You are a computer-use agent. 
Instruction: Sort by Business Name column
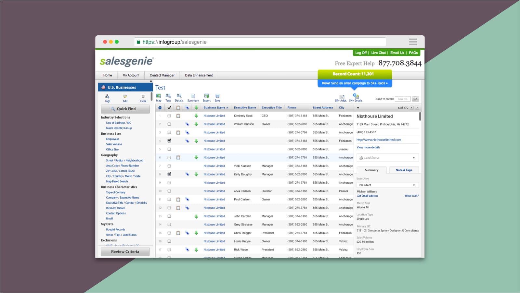[x=216, y=108]
